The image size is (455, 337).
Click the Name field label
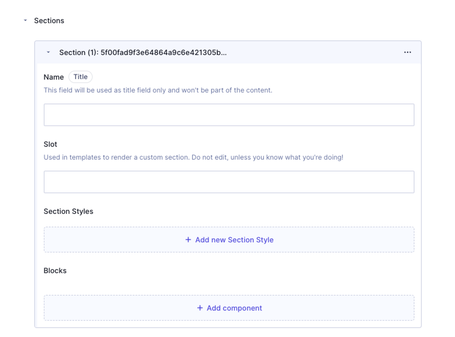54,77
